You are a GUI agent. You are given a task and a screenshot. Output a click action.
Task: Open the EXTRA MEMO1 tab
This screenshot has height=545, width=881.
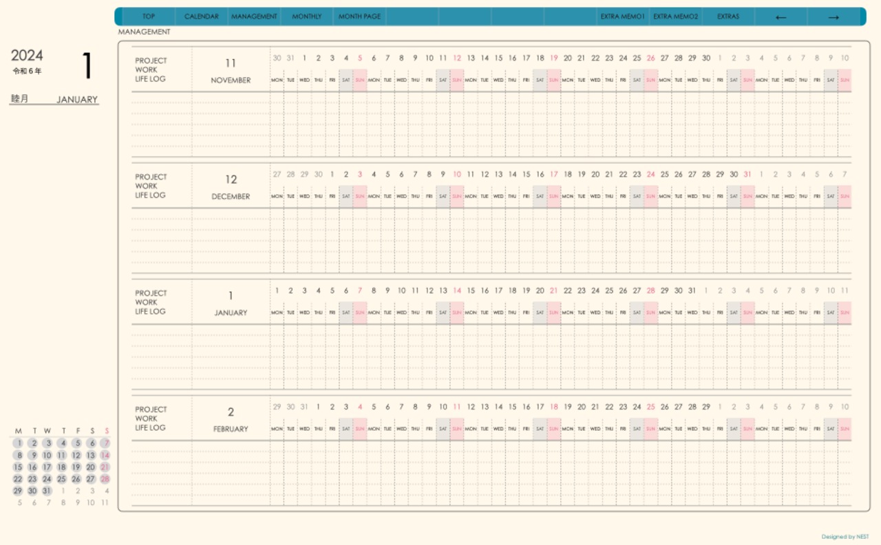[623, 17]
